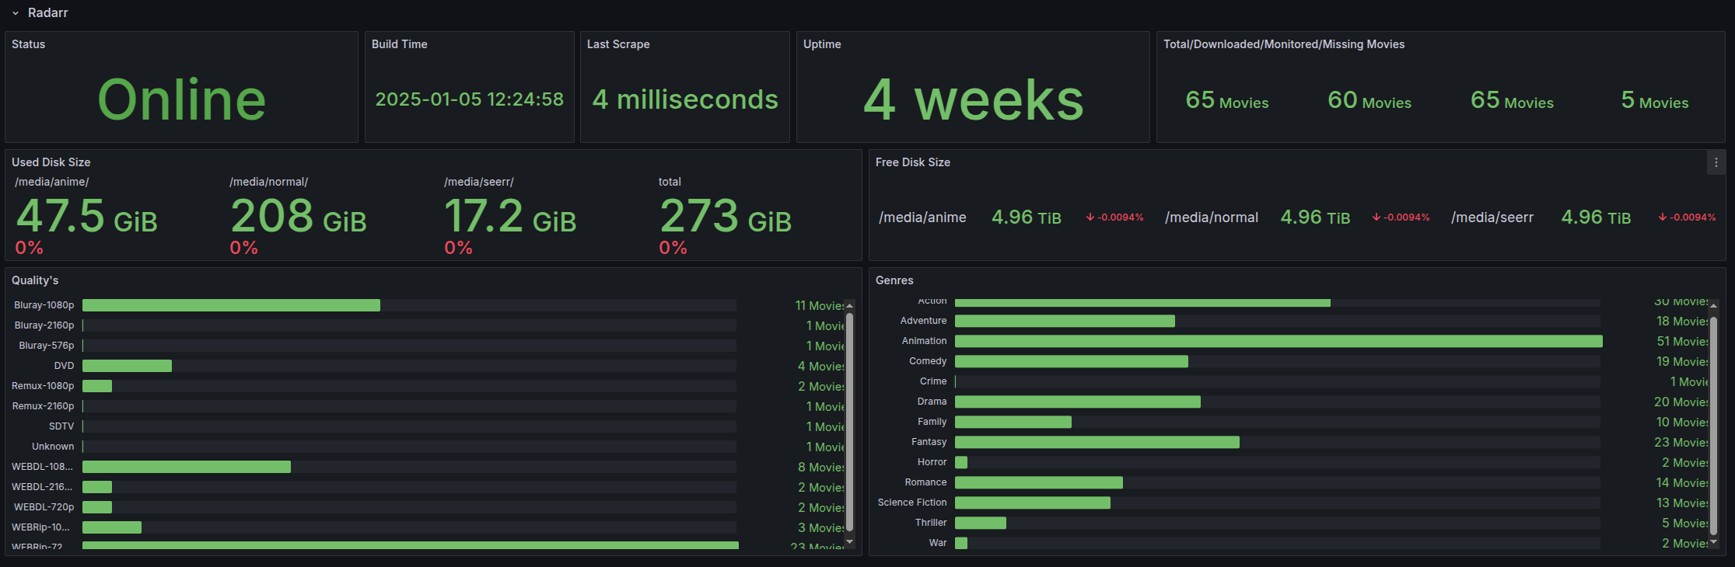Viewport: 1735px width, 567px height.
Task: Open the Free Disk Size panel menu
Action: 1716,162
